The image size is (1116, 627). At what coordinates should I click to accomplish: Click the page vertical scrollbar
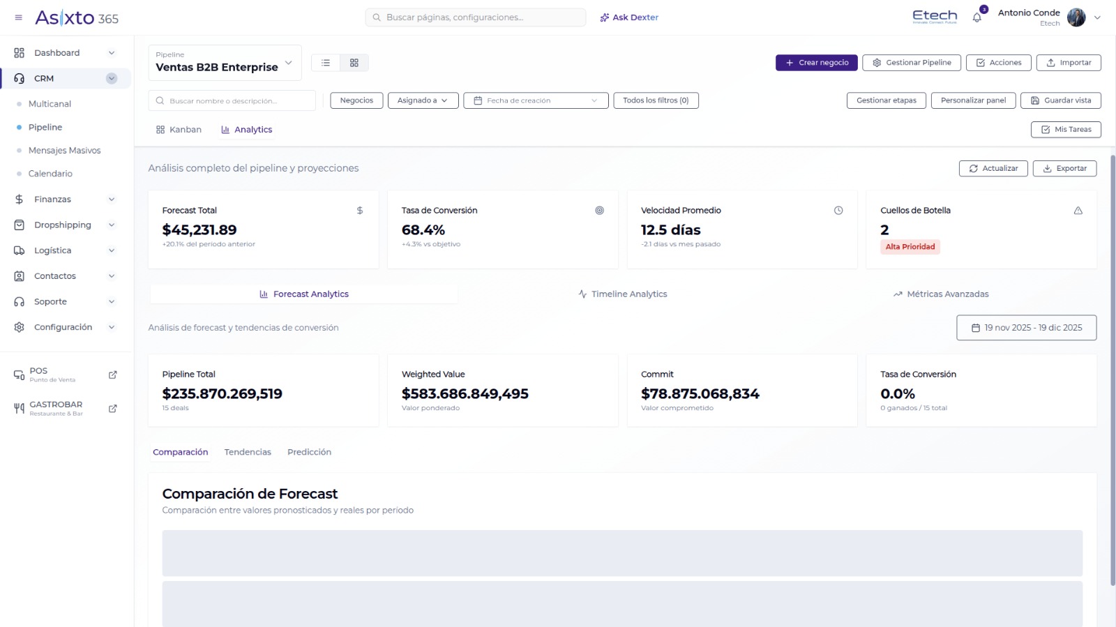pos(1113,370)
